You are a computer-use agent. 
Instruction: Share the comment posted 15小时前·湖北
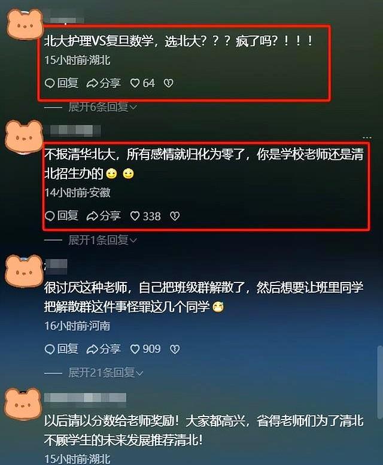click(104, 83)
